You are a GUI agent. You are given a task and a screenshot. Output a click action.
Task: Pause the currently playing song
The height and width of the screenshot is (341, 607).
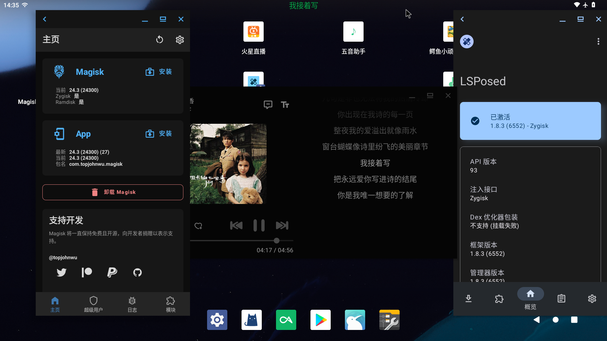259,225
